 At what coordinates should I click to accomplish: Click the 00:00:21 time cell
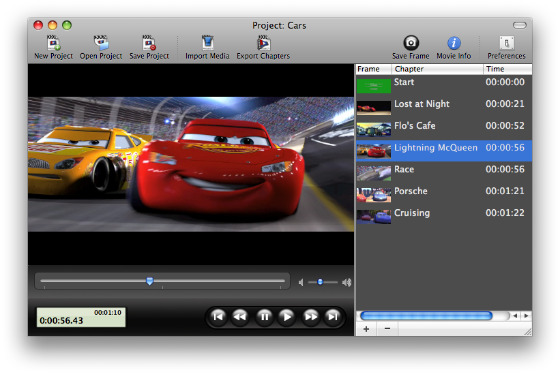pos(505,104)
